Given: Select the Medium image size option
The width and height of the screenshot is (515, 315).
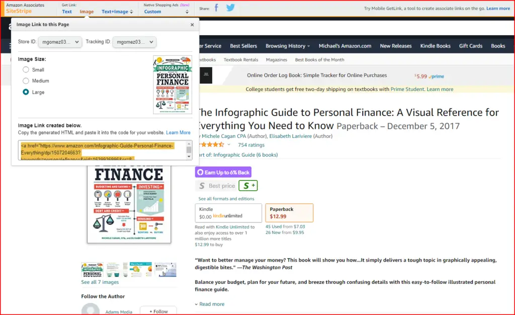Looking at the screenshot, I should 26,81.
